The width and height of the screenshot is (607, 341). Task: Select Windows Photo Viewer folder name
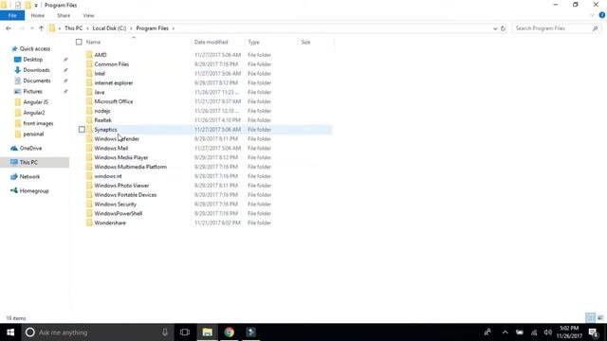click(x=121, y=186)
